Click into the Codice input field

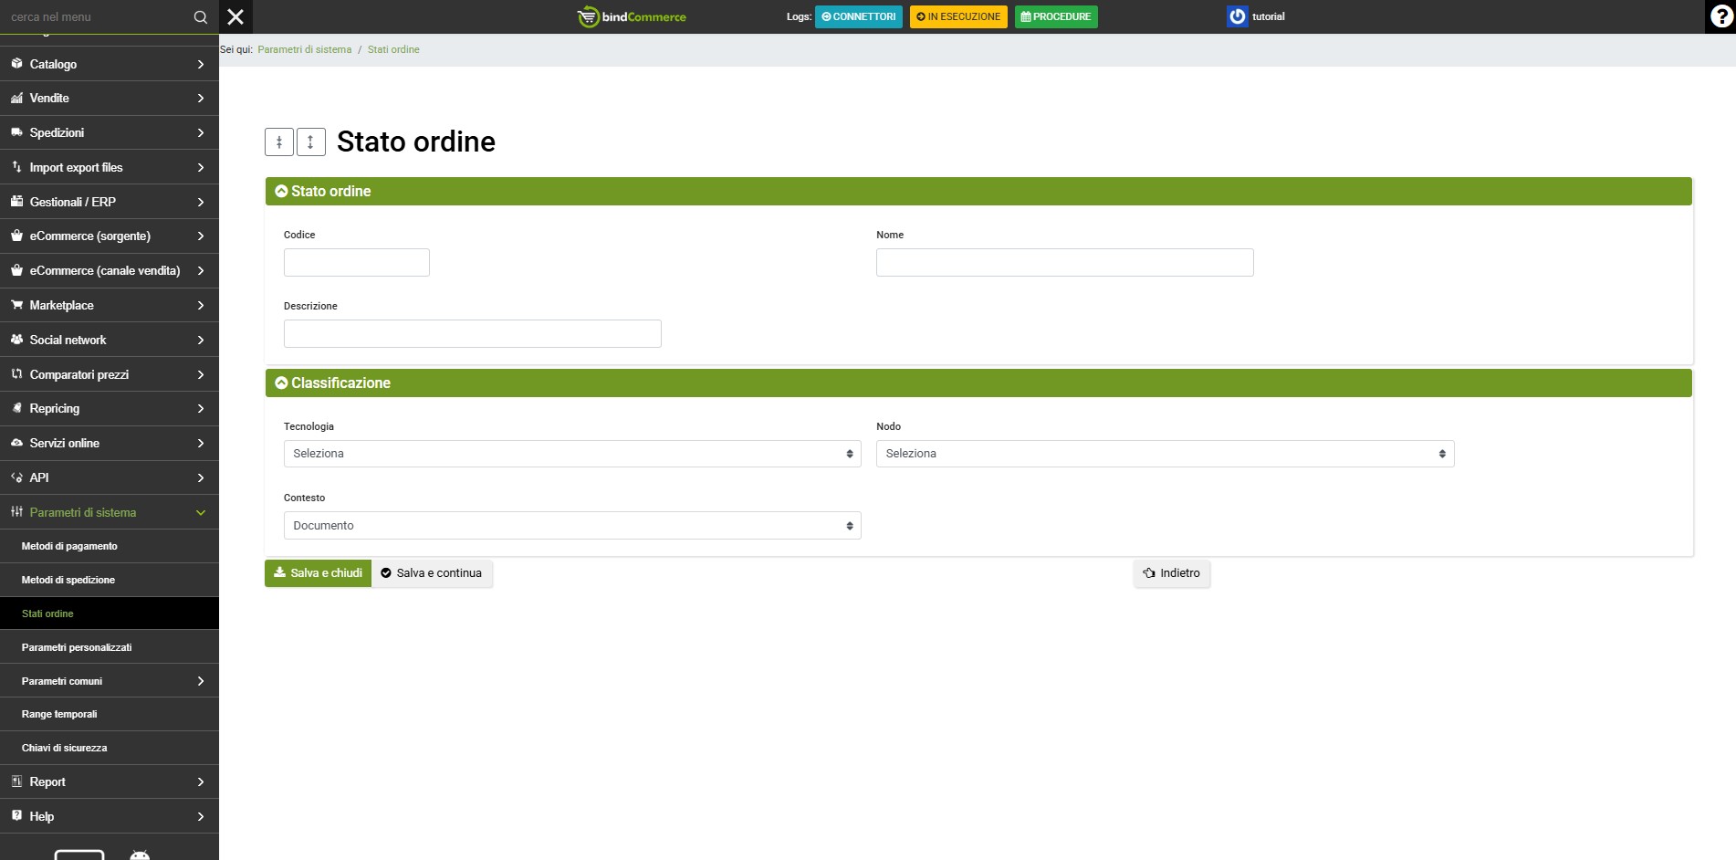[x=356, y=263]
